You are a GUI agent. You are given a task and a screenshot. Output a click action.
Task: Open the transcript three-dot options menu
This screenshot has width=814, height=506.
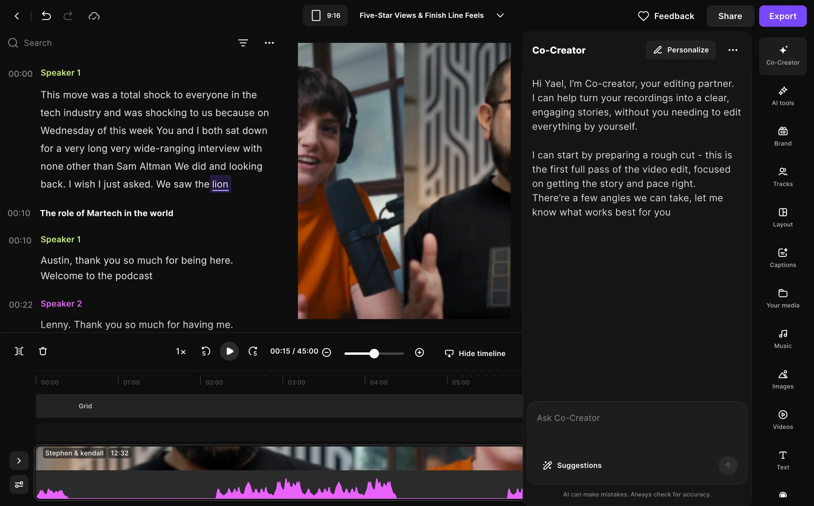click(269, 43)
